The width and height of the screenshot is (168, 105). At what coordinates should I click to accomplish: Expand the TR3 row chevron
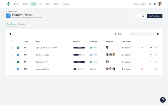(155, 55)
